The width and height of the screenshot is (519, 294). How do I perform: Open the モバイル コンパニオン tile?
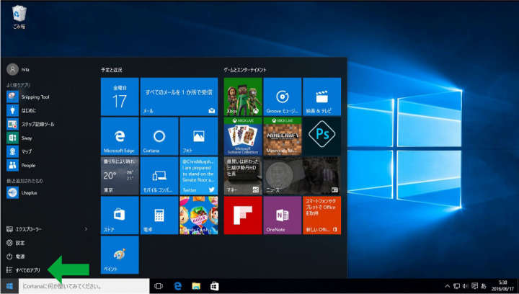(159, 176)
